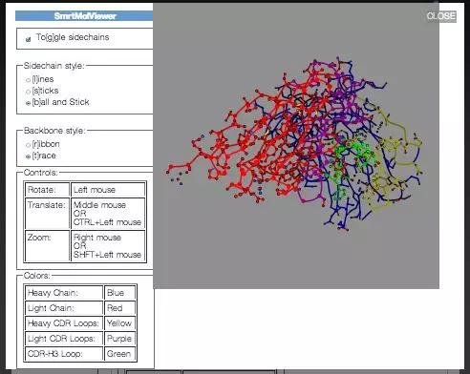Select [b]all and Stick sidechain style
This screenshot has width=470, height=374.
click(28, 103)
